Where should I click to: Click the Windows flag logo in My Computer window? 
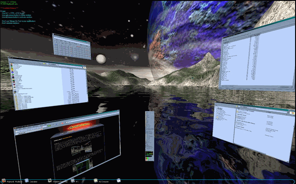click(292, 113)
